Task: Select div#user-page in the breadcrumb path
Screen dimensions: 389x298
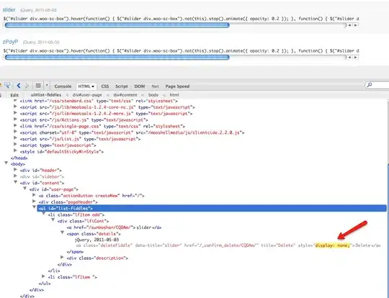Action: point(87,95)
